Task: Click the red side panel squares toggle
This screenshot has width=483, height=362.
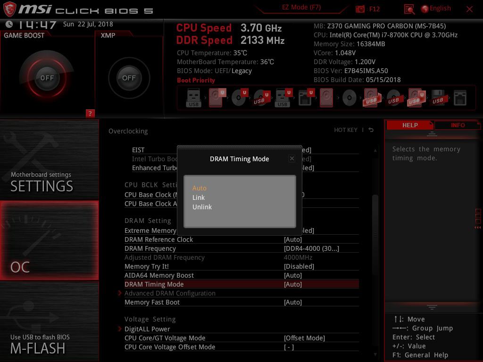Action: coord(478,219)
